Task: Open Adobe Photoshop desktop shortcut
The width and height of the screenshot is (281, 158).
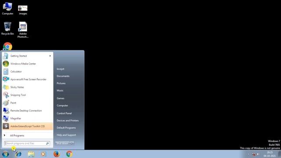Action: [x=23, y=30]
